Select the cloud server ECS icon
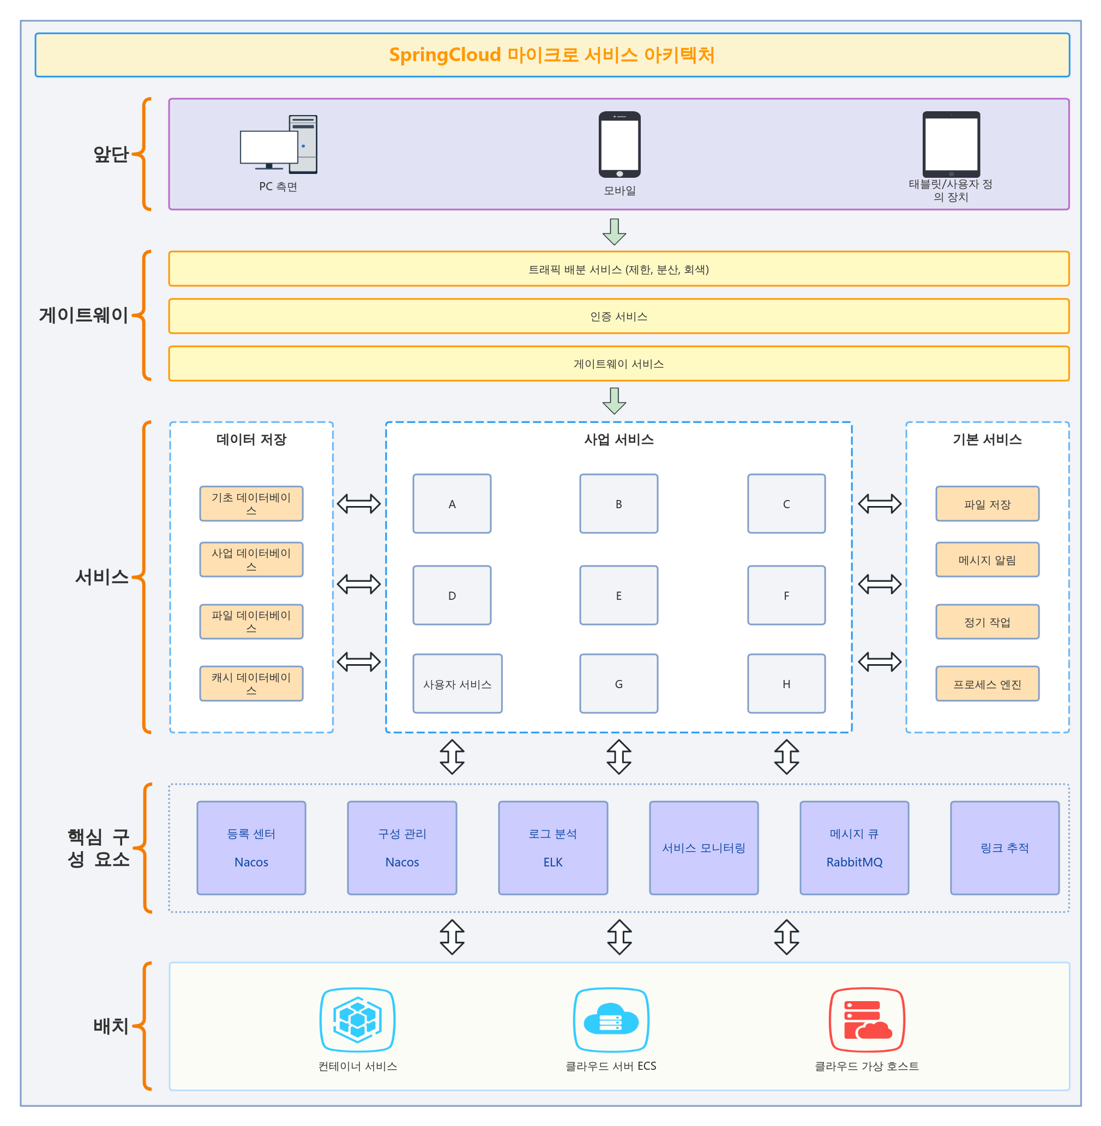The height and width of the screenshot is (1126, 1101). pos(611,1020)
